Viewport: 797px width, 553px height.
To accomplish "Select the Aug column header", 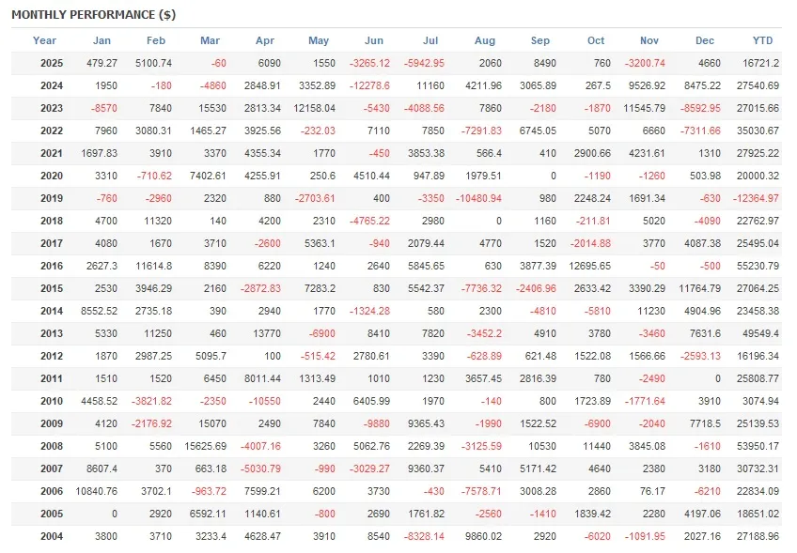I will (485, 40).
